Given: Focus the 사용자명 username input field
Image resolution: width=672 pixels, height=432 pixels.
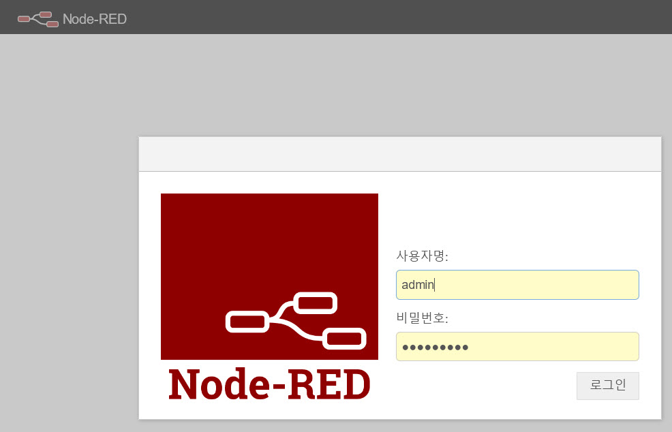Looking at the screenshot, I should click(x=517, y=285).
